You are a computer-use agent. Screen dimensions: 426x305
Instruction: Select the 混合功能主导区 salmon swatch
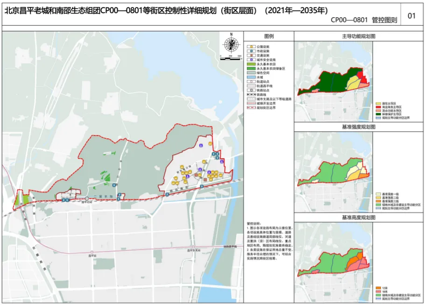tap(378, 111)
